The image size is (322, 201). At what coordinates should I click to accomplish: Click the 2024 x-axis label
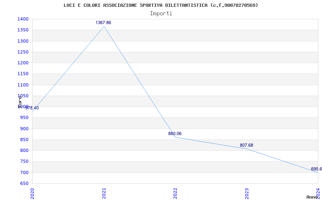[318, 193]
